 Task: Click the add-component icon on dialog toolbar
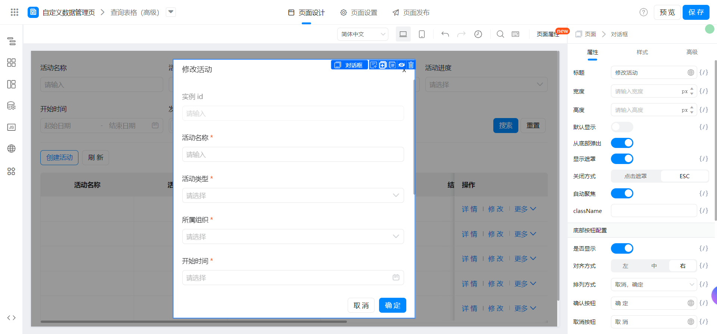[x=373, y=65]
